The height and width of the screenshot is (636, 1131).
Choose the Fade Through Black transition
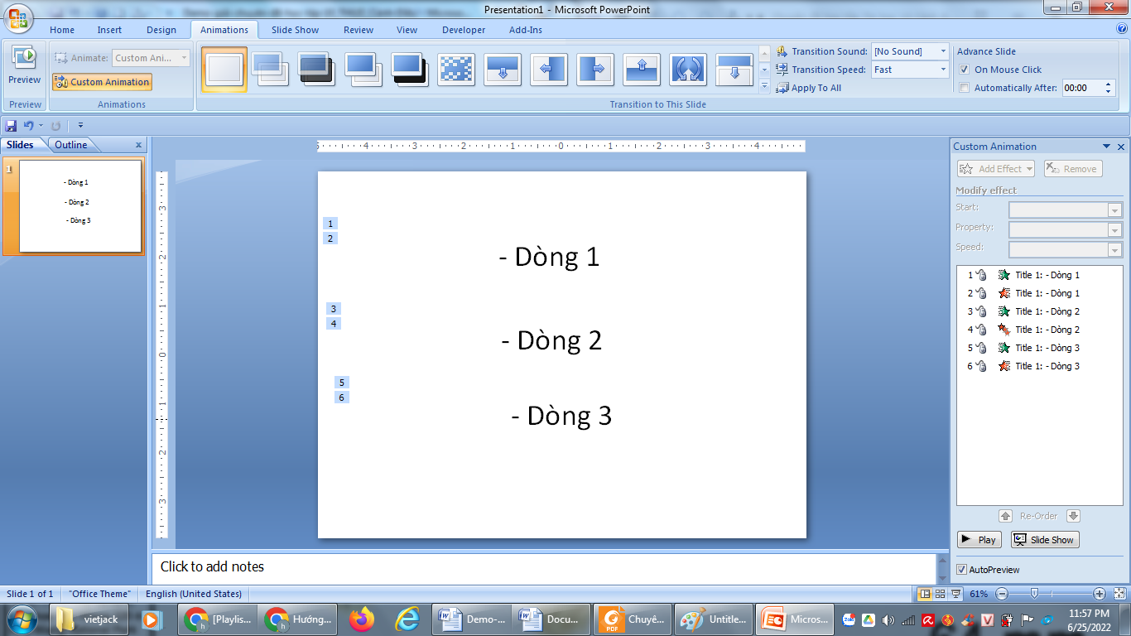[x=317, y=70]
